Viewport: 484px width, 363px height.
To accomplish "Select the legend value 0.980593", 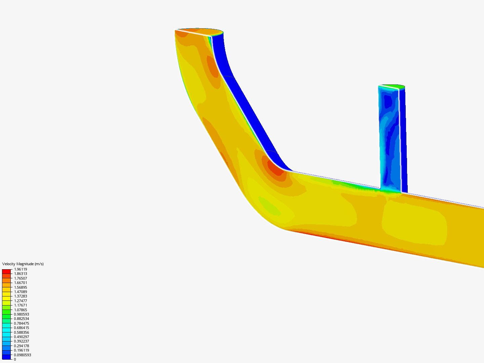I will (x=22, y=314).
